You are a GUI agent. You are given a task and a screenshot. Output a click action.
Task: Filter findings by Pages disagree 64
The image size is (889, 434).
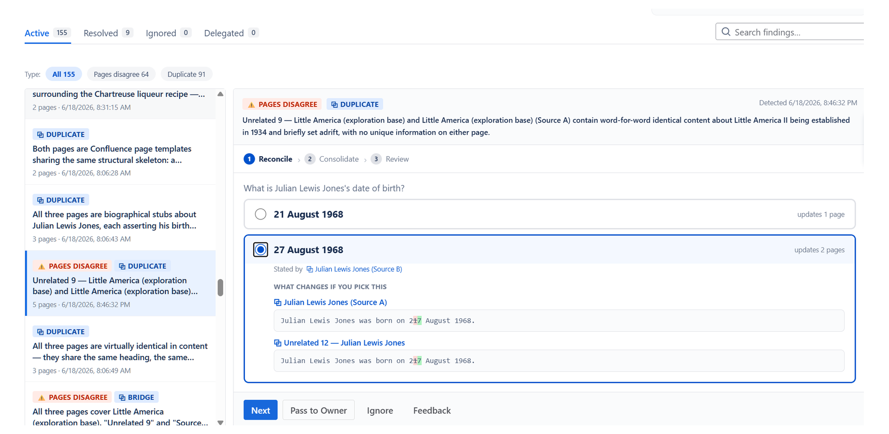click(121, 74)
